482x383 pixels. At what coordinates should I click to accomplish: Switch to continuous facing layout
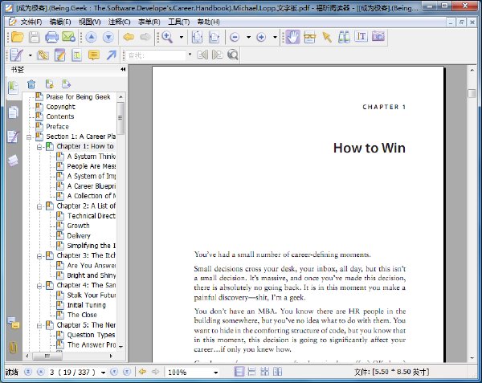[x=277, y=372]
